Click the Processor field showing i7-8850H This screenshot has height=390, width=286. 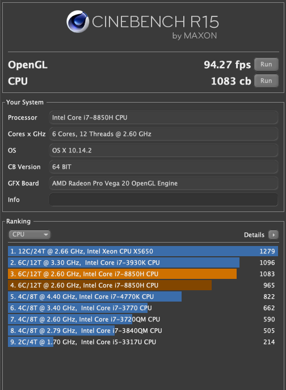[163, 117]
